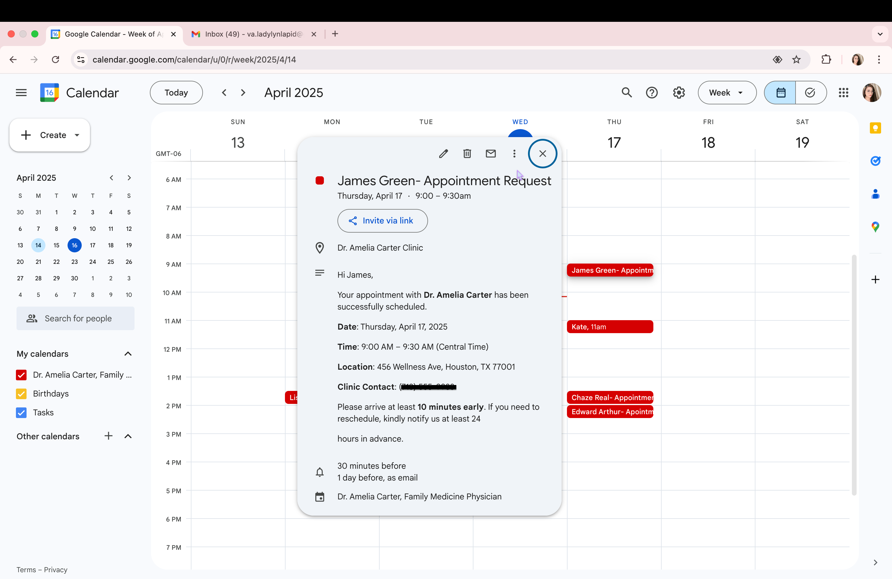Open Google Keep side panel
This screenshot has height=579, width=892.
click(875, 128)
